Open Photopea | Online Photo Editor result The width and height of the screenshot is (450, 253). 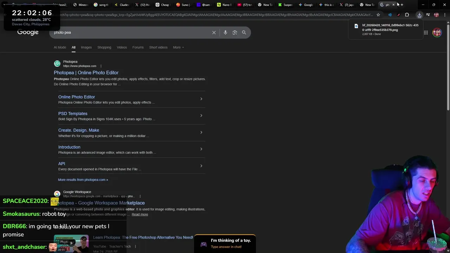(86, 73)
